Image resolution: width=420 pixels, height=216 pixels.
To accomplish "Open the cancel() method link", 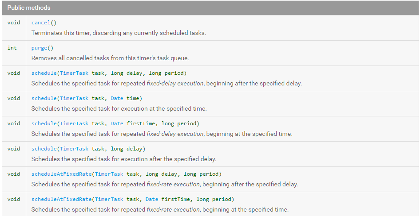I will click(x=41, y=23).
